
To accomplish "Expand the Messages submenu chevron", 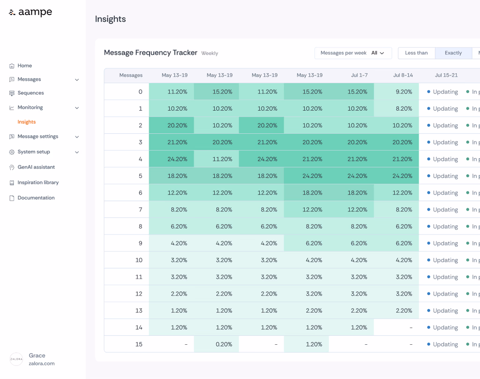I will point(77,80).
